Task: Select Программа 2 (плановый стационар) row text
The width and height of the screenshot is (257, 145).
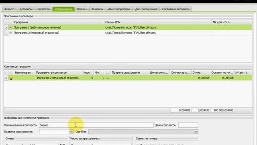Action: pos(37,33)
